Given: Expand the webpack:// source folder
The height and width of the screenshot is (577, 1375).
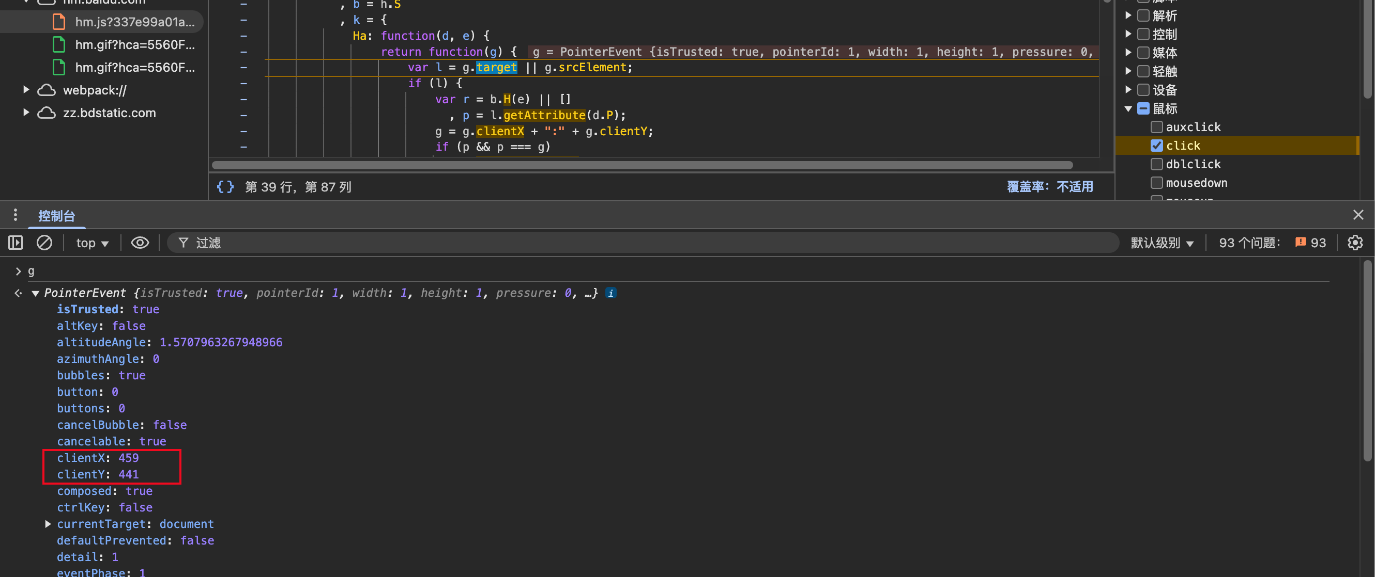Looking at the screenshot, I should (26, 90).
